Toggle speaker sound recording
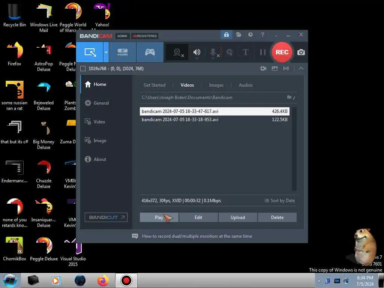The image size is (384, 288). click(x=196, y=52)
